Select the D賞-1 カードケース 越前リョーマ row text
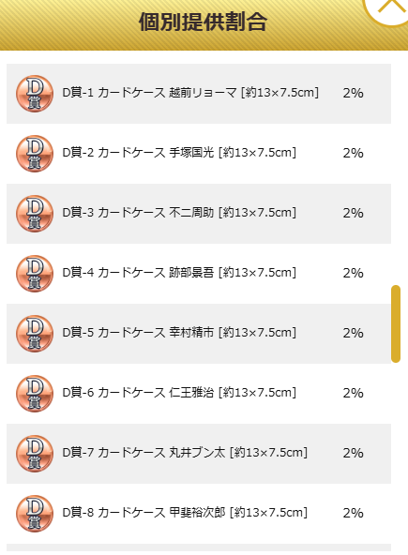 pyautogui.click(x=190, y=93)
